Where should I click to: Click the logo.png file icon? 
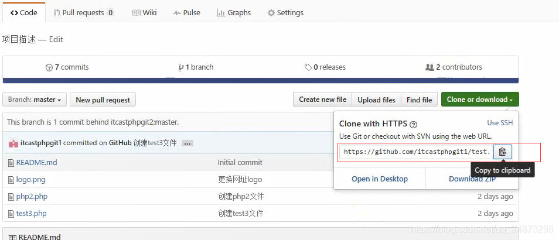(x=11, y=180)
